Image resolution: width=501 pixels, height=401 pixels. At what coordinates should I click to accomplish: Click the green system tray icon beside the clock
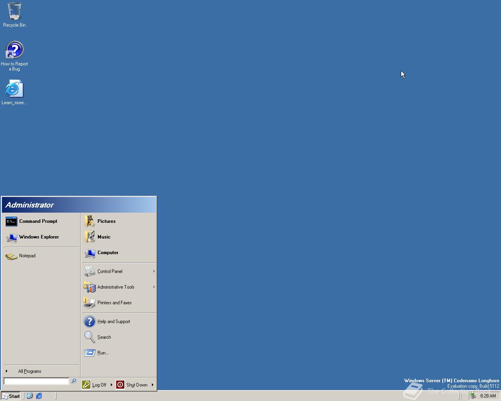[x=473, y=396]
